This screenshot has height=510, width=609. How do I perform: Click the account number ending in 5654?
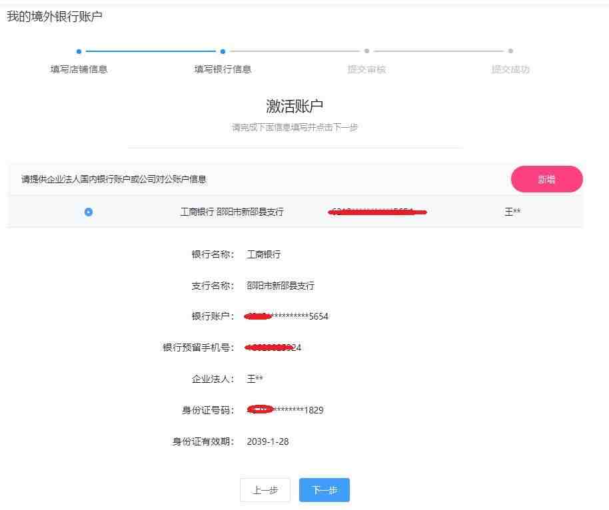[x=287, y=316]
